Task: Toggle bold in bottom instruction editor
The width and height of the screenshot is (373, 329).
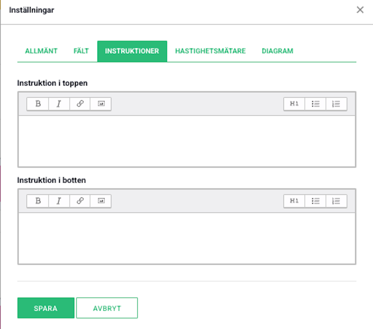Action: coord(38,201)
